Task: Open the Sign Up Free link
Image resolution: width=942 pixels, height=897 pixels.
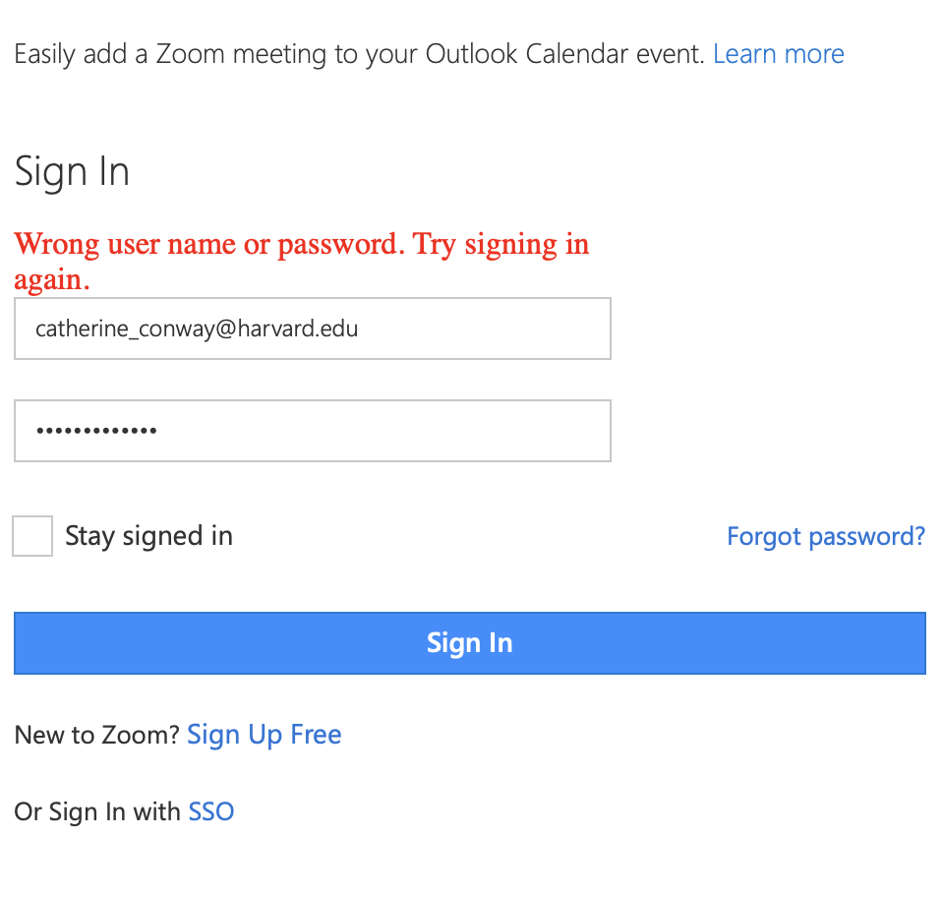Action: click(x=264, y=735)
